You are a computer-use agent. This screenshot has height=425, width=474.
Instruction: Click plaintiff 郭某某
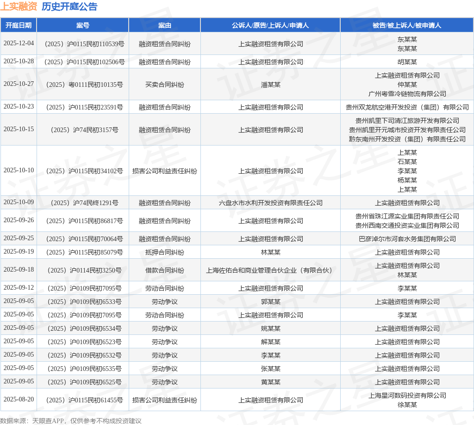(x=270, y=302)
